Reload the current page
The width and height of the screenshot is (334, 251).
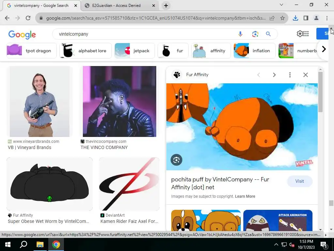(28, 18)
